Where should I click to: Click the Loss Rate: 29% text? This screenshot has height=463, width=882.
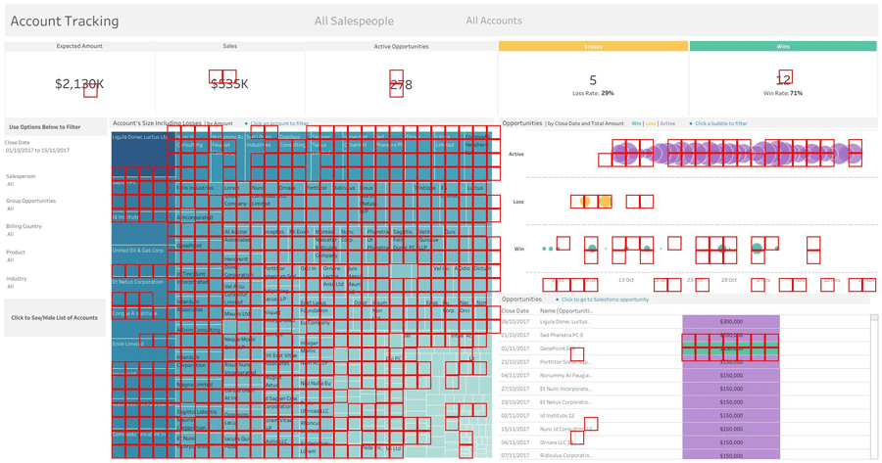pyautogui.click(x=593, y=93)
